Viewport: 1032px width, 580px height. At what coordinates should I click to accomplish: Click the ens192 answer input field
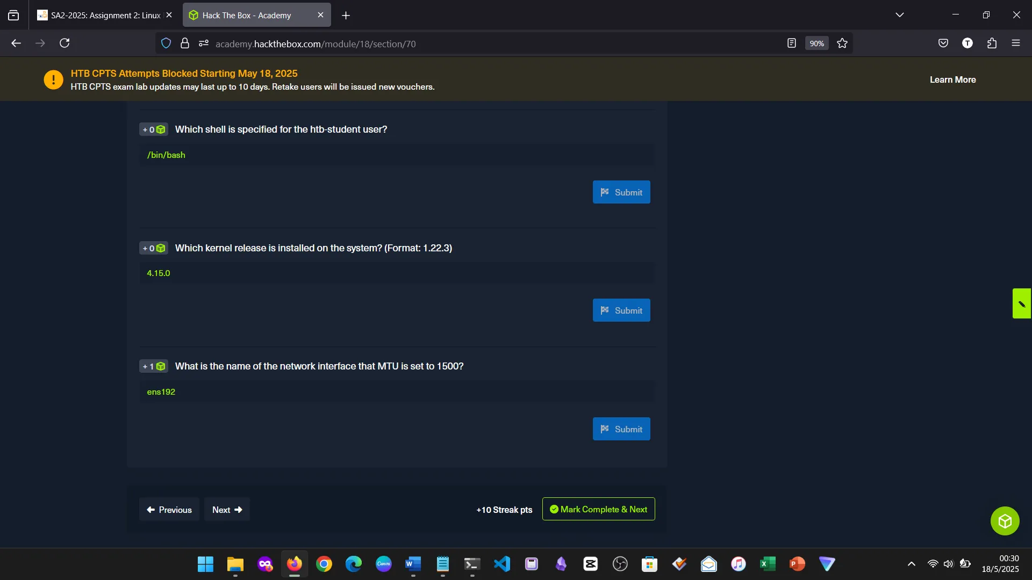(x=396, y=392)
